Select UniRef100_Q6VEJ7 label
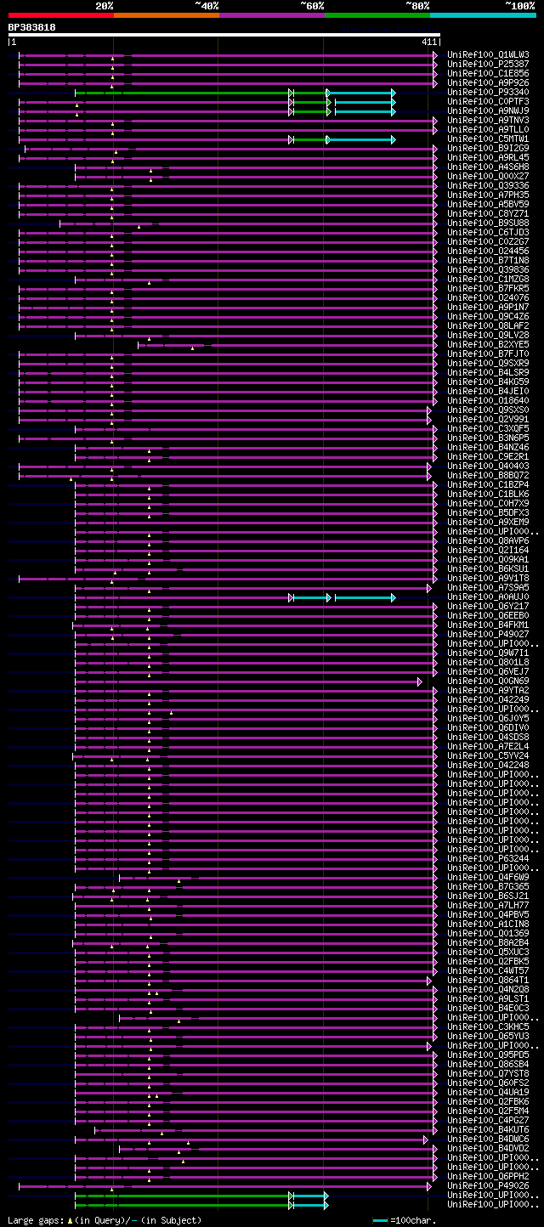 coord(488,671)
